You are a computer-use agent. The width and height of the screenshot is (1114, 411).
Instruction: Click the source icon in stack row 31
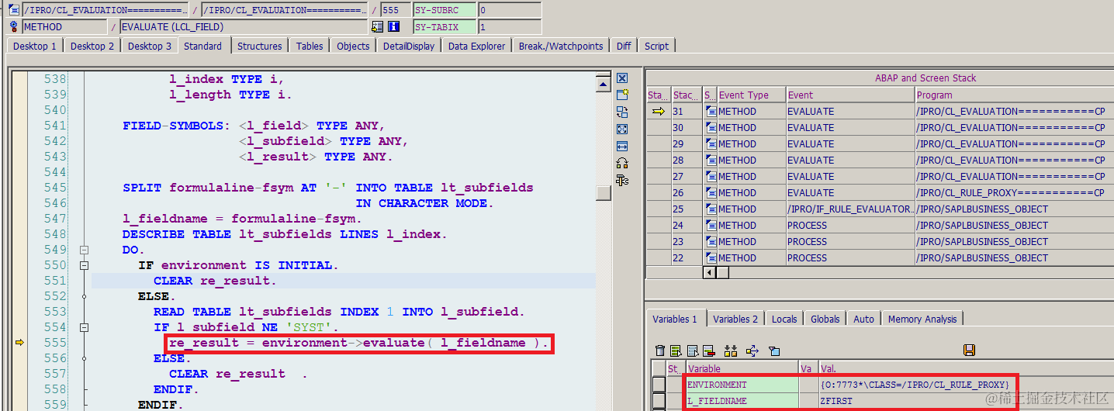[x=711, y=112]
